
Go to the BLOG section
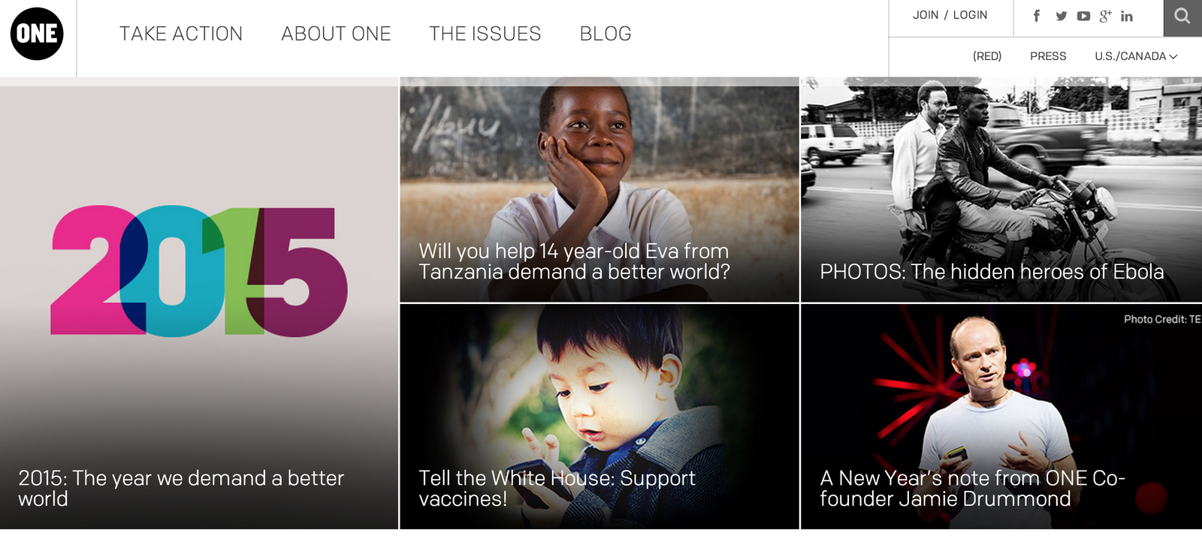[x=606, y=34]
